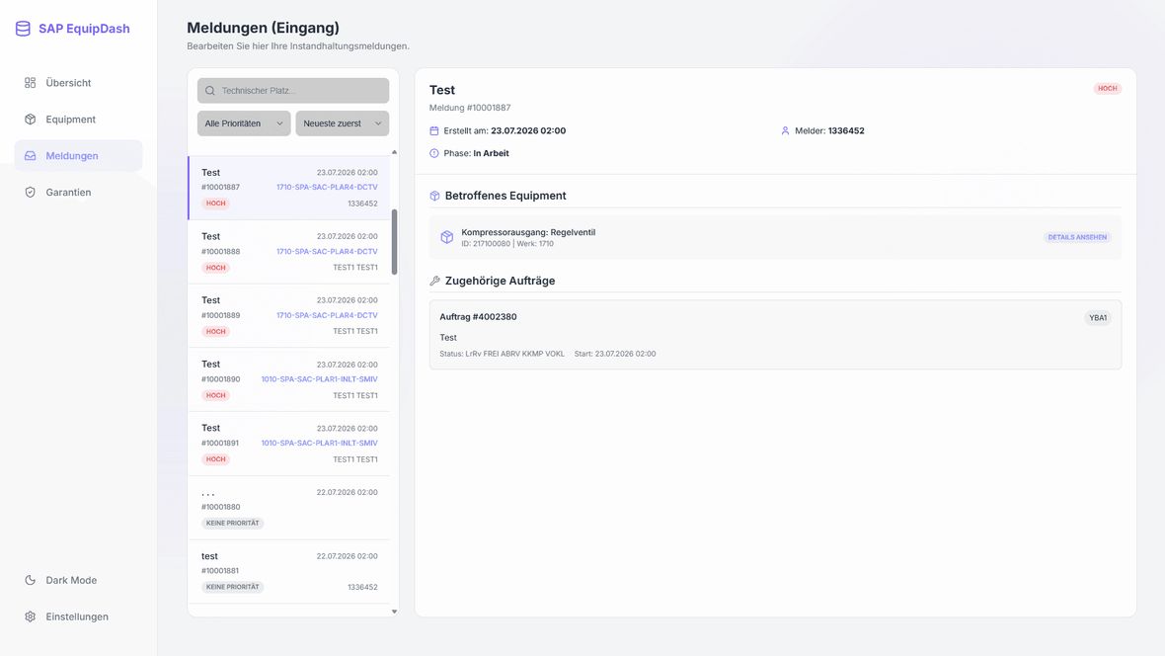Click the Meldungen (Eingang) page heading

[x=263, y=28]
